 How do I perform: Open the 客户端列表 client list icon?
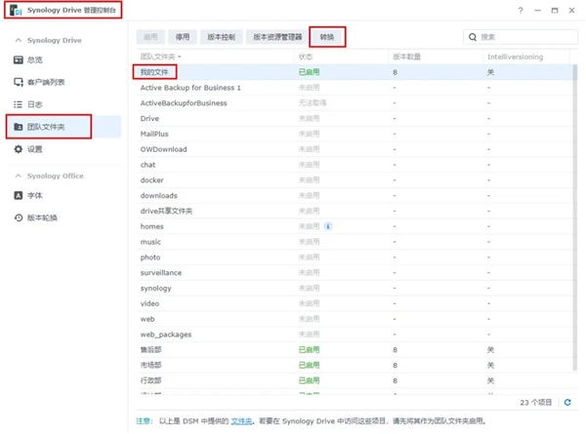(19, 82)
